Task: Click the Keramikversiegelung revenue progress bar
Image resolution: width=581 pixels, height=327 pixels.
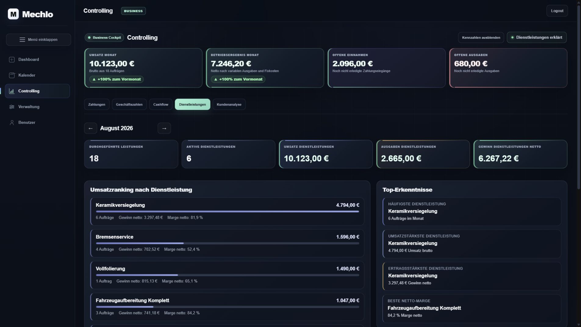Action: tap(228, 211)
